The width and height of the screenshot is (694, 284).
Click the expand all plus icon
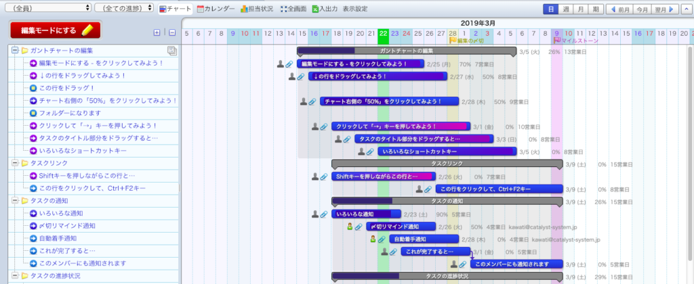click(x=157, y=32)
